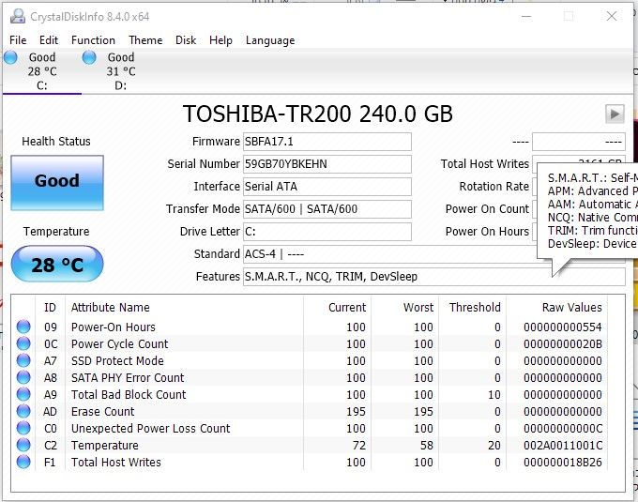Click the next disk arrow button

click(615, 114)
